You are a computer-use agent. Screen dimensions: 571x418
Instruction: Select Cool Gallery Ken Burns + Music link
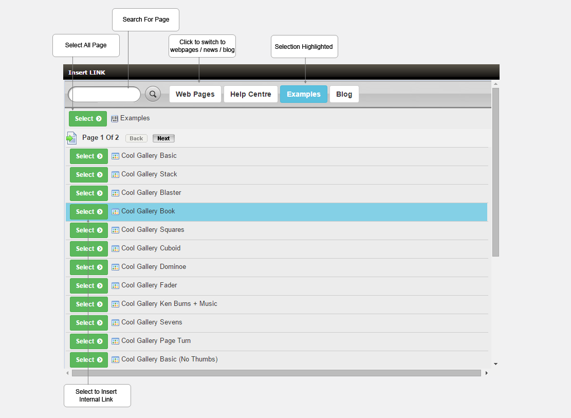(x=89, y=305)
